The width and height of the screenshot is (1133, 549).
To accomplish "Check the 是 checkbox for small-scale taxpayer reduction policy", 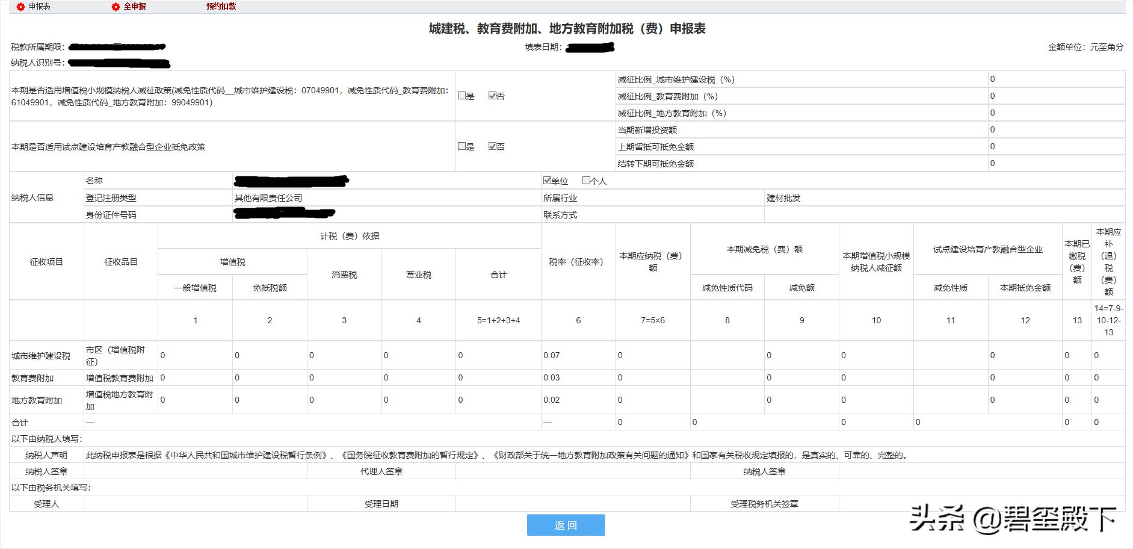I will (462, 96).
